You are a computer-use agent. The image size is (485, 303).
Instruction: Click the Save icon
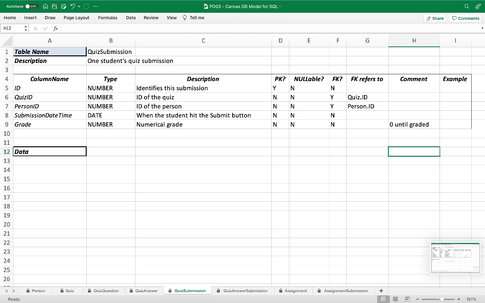point(54,7)
